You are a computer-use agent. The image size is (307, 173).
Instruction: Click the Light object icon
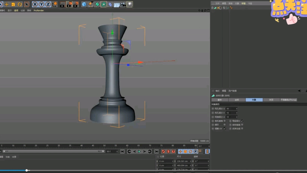[x=130, y=4]
